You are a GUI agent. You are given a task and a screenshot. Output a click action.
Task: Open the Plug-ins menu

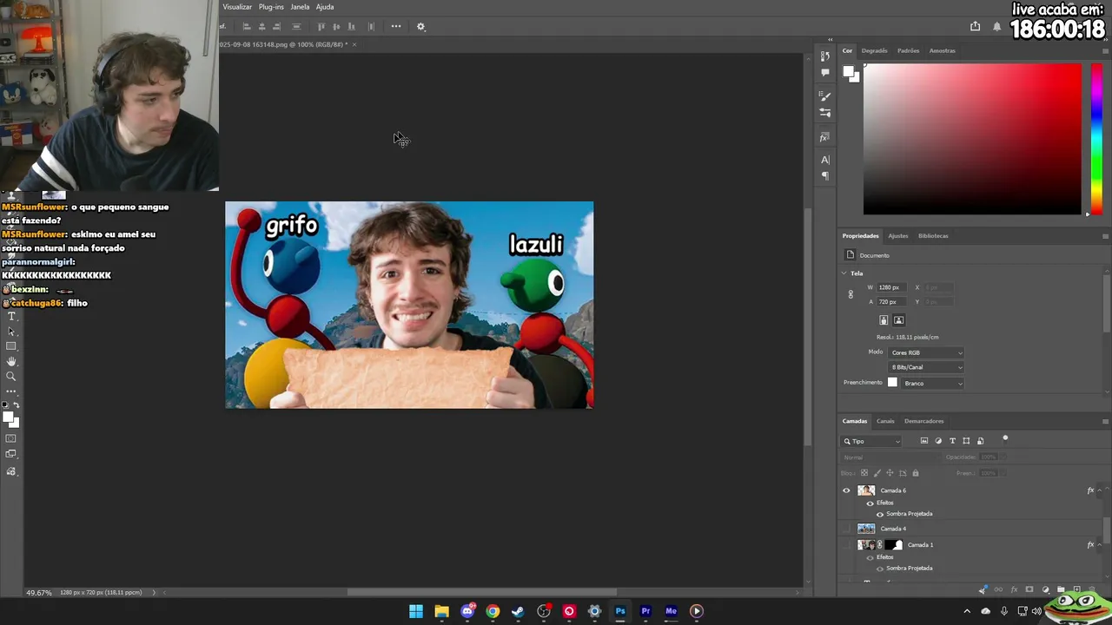(271, 7)
